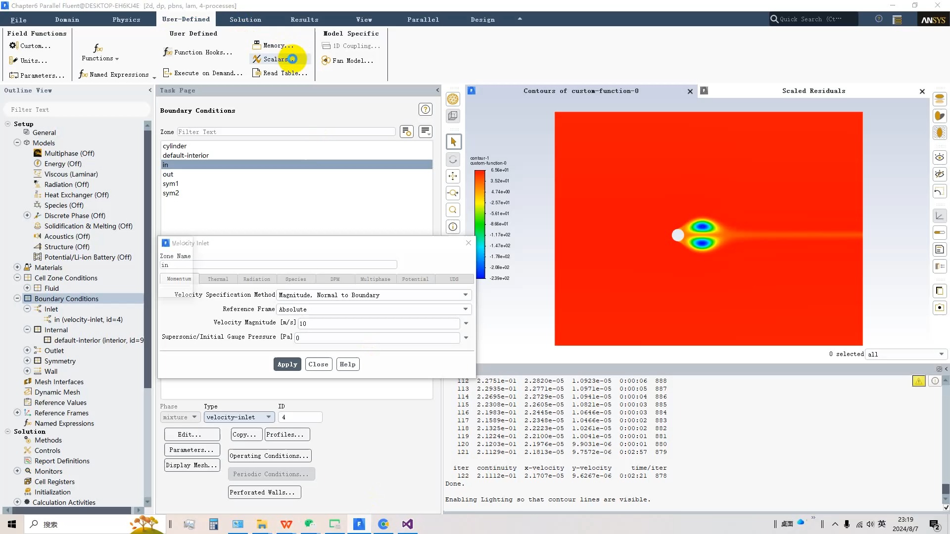
Task: Click the Operating Conditions button
Action: pyautogui.click(x=270, y=456)
